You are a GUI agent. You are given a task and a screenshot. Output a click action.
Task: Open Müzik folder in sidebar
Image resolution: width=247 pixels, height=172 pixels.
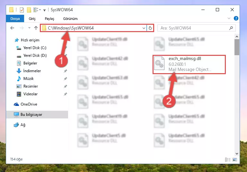29,79
